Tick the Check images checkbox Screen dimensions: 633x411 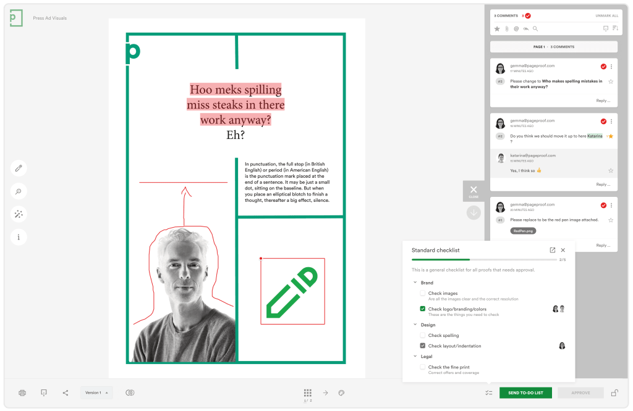pyautogui.click(x=423, y=293)
